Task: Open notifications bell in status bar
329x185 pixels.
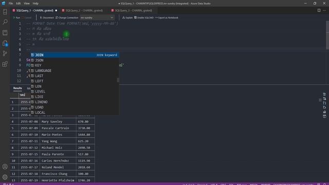Action: click(x=324, y=184)
